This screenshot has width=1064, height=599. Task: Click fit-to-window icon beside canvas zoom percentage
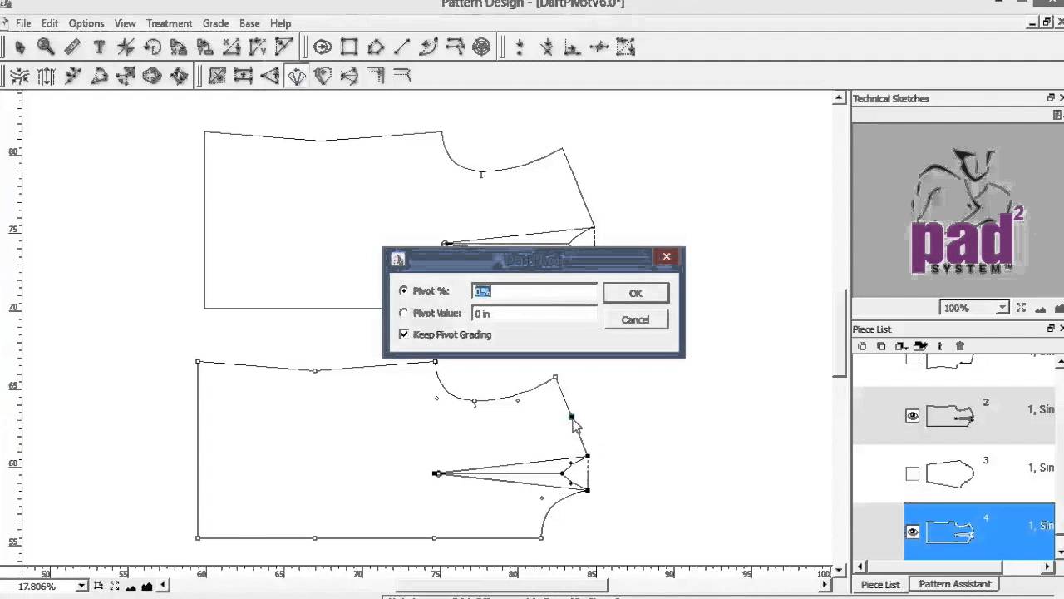click(x=116, y=587)
